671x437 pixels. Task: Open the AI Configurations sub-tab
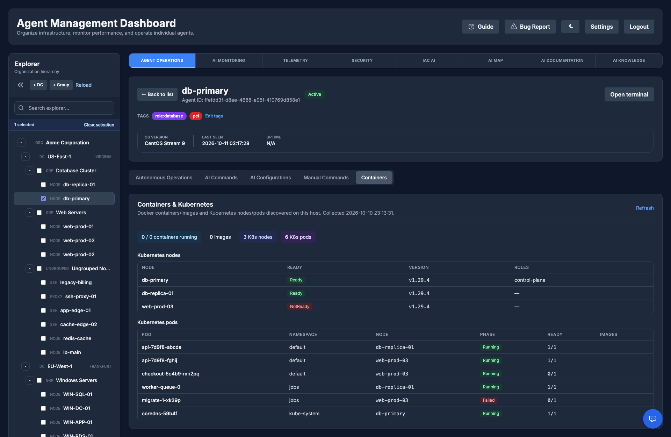click(x=270, y=178)
